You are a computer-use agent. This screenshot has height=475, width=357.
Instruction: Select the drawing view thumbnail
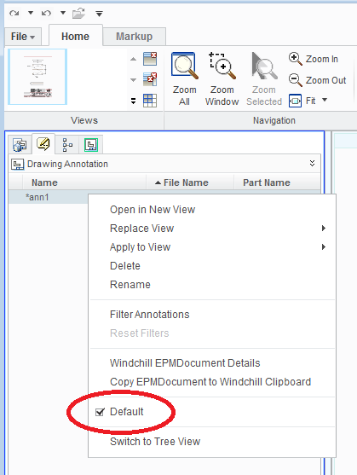37,77
